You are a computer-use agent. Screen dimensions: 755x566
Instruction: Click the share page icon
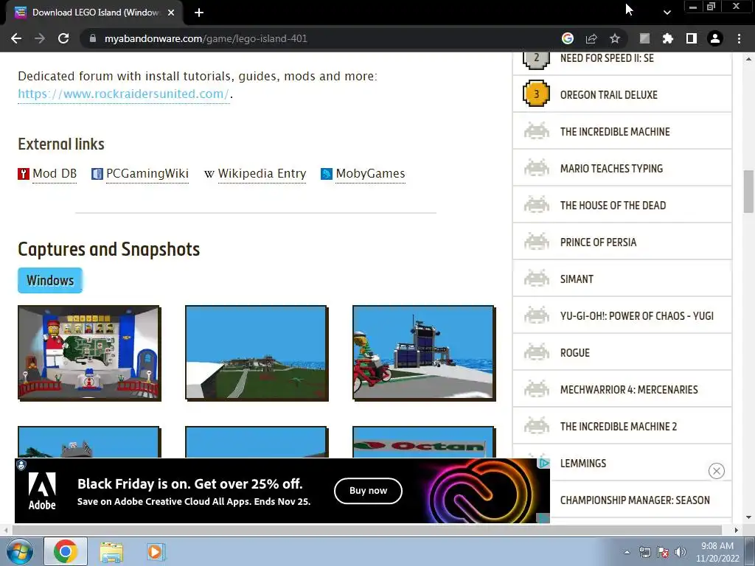[591, 38]
